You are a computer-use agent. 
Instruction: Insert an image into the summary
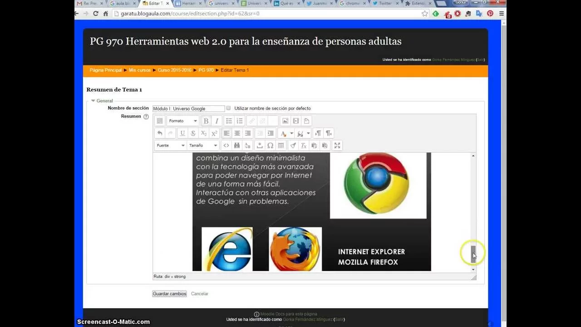[x=285, y=121]
